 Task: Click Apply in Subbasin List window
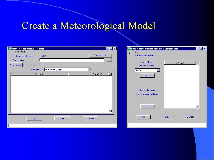[x=167, y=117]
